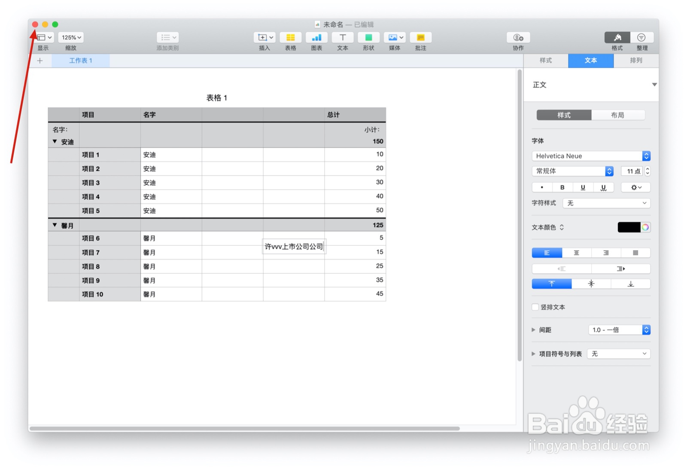Viewport: 687px width, 469px height.
Task: Select the 项目 3 cell
Action: tap(110, 182)
